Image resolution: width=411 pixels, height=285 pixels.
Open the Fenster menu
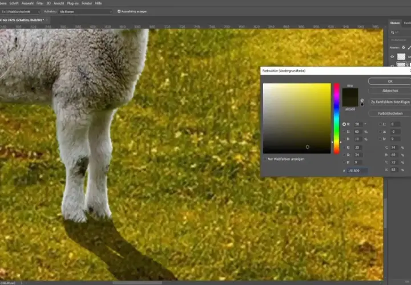(87, 3)
